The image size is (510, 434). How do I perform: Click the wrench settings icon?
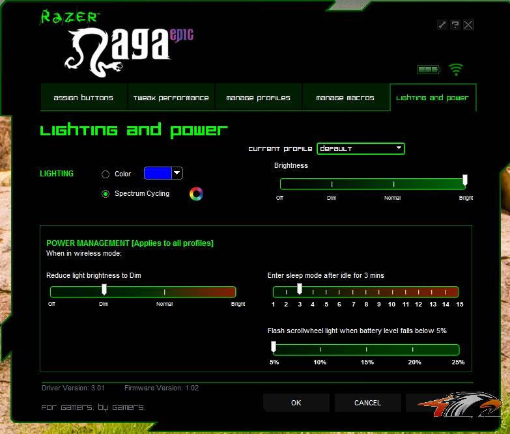point(442,25)
